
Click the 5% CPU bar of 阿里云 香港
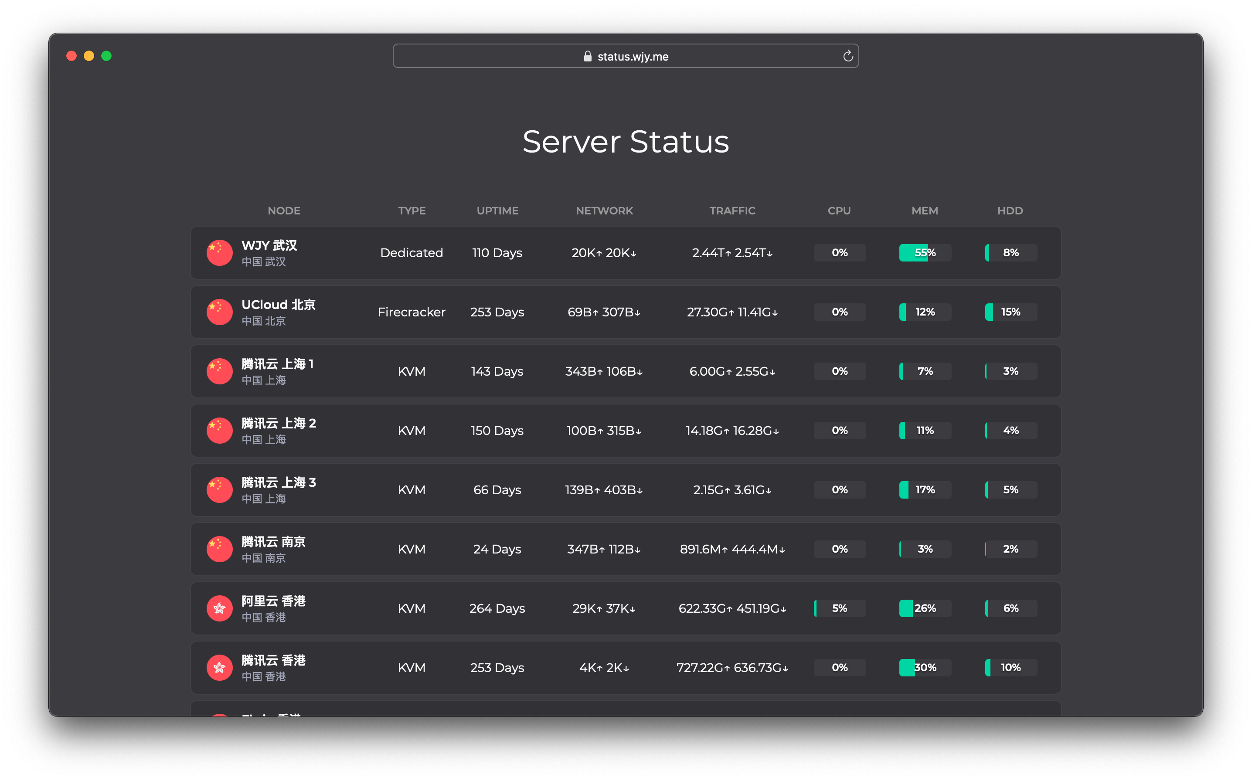839,608
